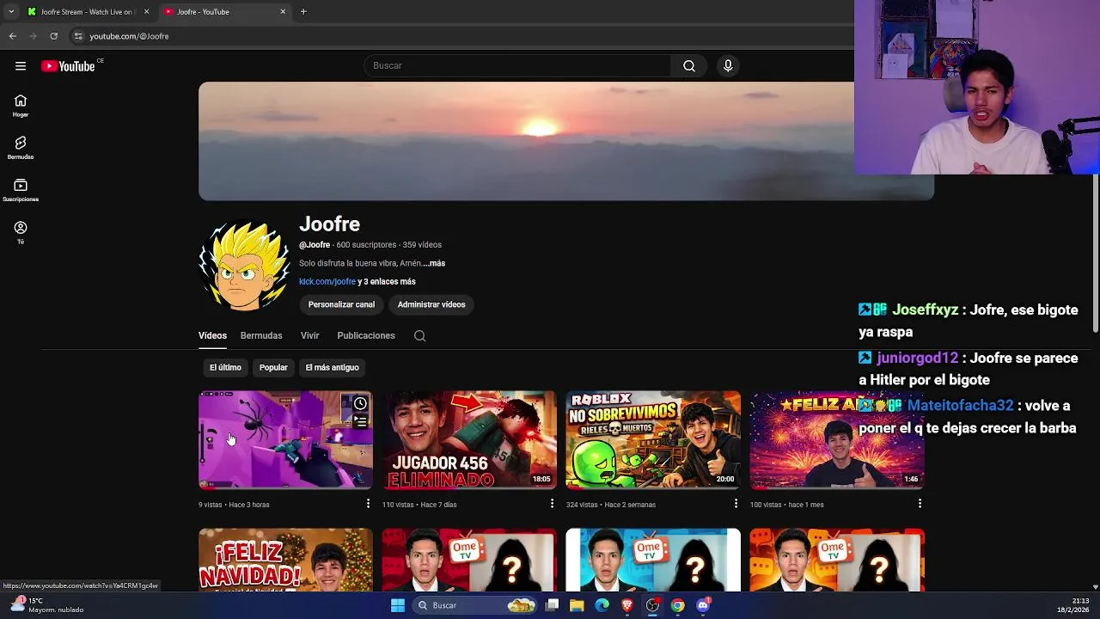Screen dimensions: 1100x619
Task: Sort videos by El más antiguo
Action: 332,367
